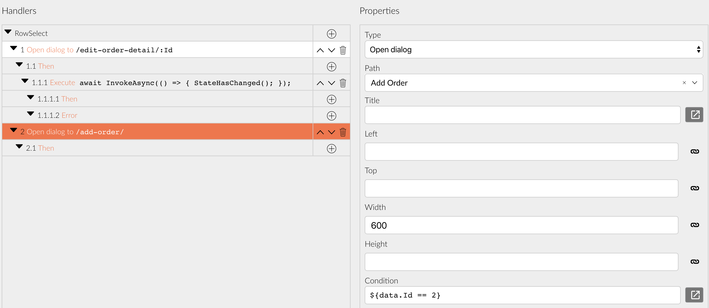Open the Path dropdown

[694, 83]
